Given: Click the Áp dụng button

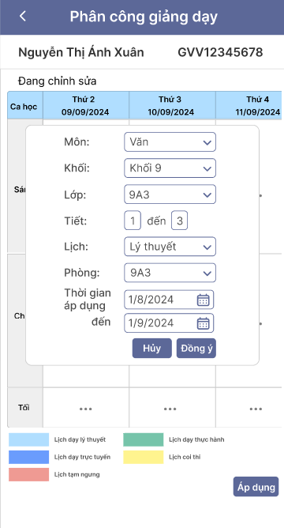Looking at the screenshot, I should coord(256,487).
